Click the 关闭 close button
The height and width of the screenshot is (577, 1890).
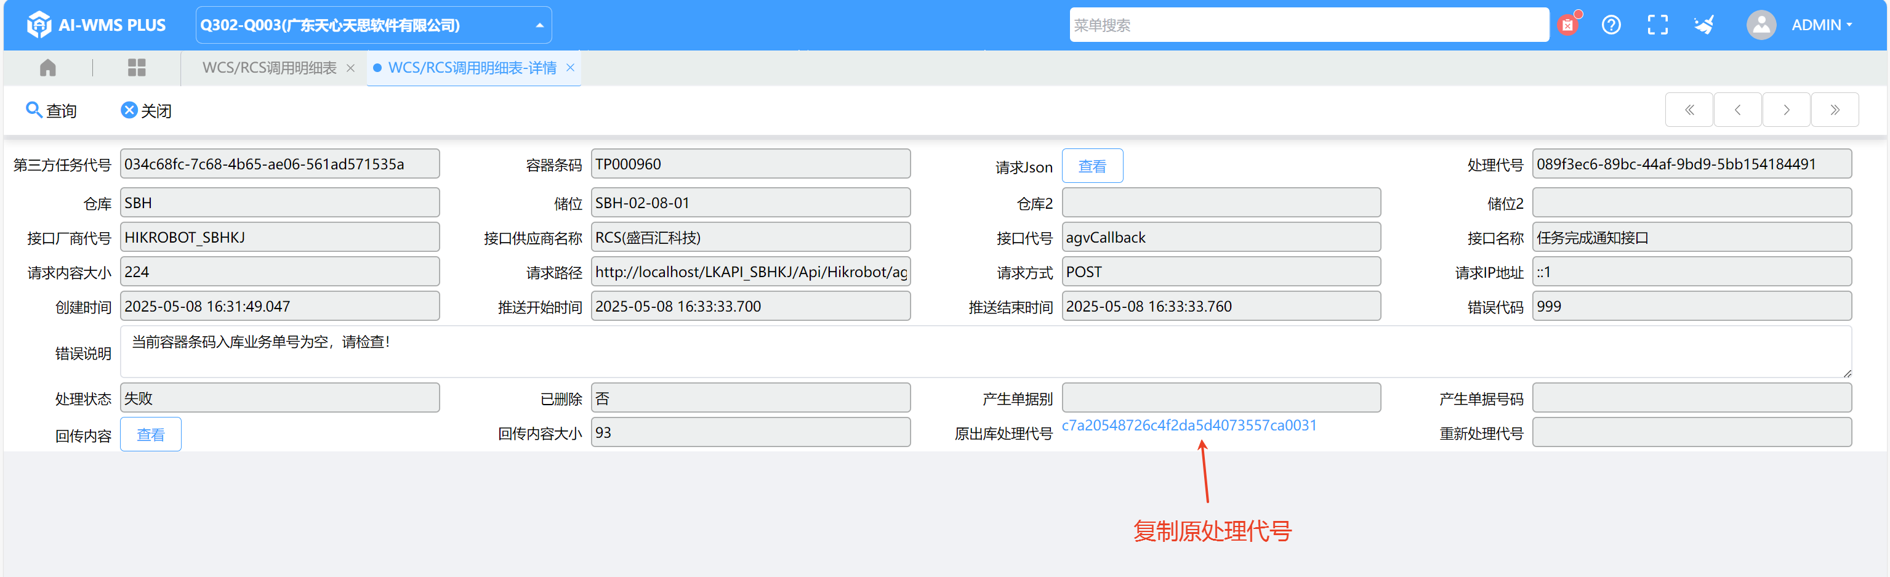coord(146,110)
